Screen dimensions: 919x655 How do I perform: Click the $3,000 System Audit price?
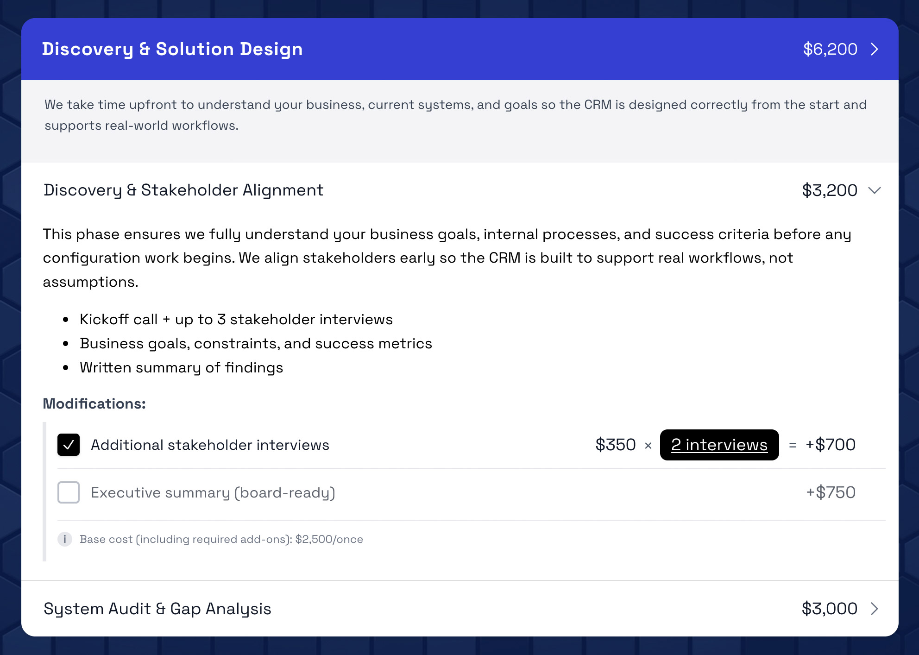pos(829,609)
